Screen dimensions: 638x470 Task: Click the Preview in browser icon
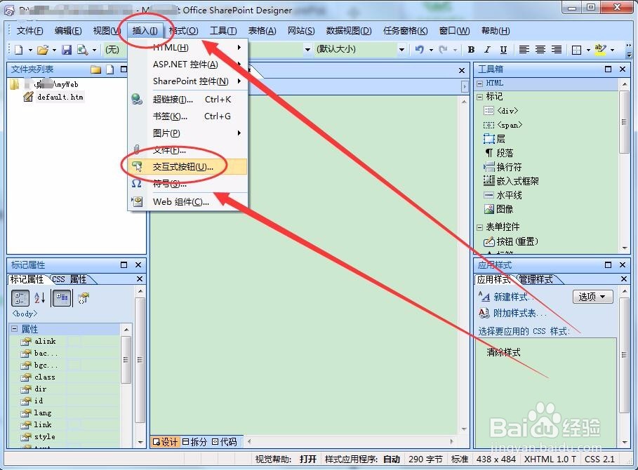click(x=83, y=50)
